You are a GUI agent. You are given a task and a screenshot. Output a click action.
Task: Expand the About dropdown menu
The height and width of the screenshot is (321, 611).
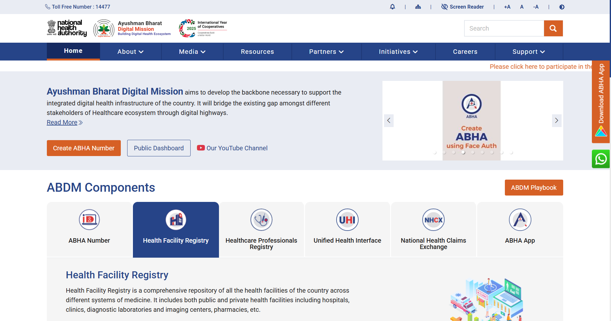[130, 52]
